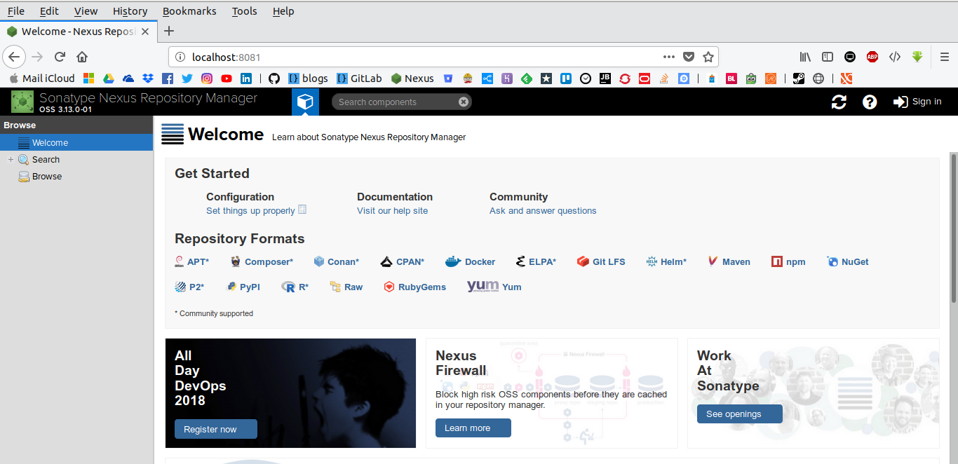Click the ELPA* repository format

coord(536,262)
